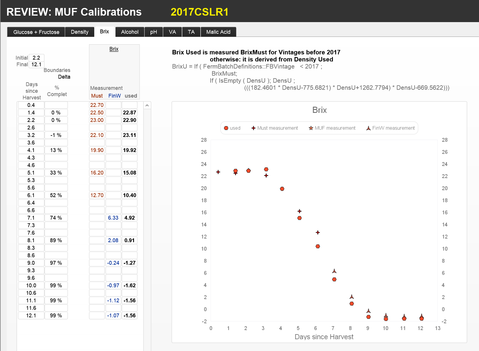The height and width of the screenshot is (351, 479).
Task: Select Must value 22.70
Action: point(97,105)
